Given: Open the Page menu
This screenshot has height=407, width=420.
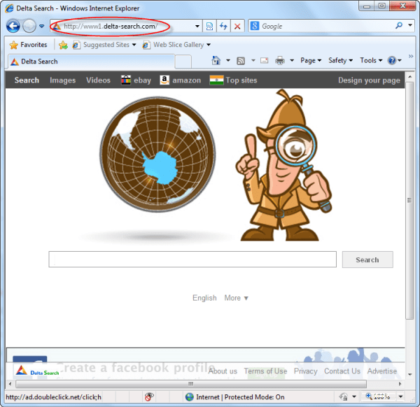Looking at the screenshot, I should click(x=311, y=60).
